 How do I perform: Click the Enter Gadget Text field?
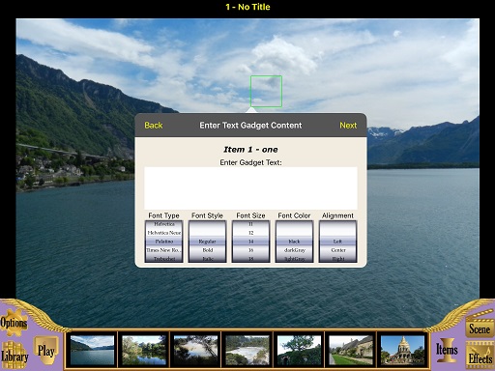tap(250, 188)
